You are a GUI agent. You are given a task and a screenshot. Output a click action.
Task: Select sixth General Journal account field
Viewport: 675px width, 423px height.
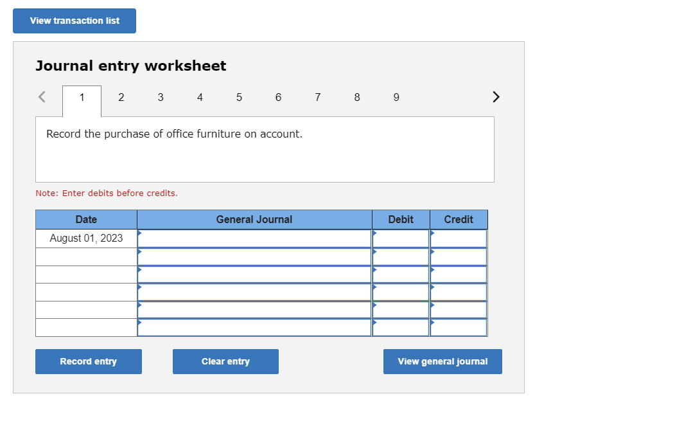point(254,327)
